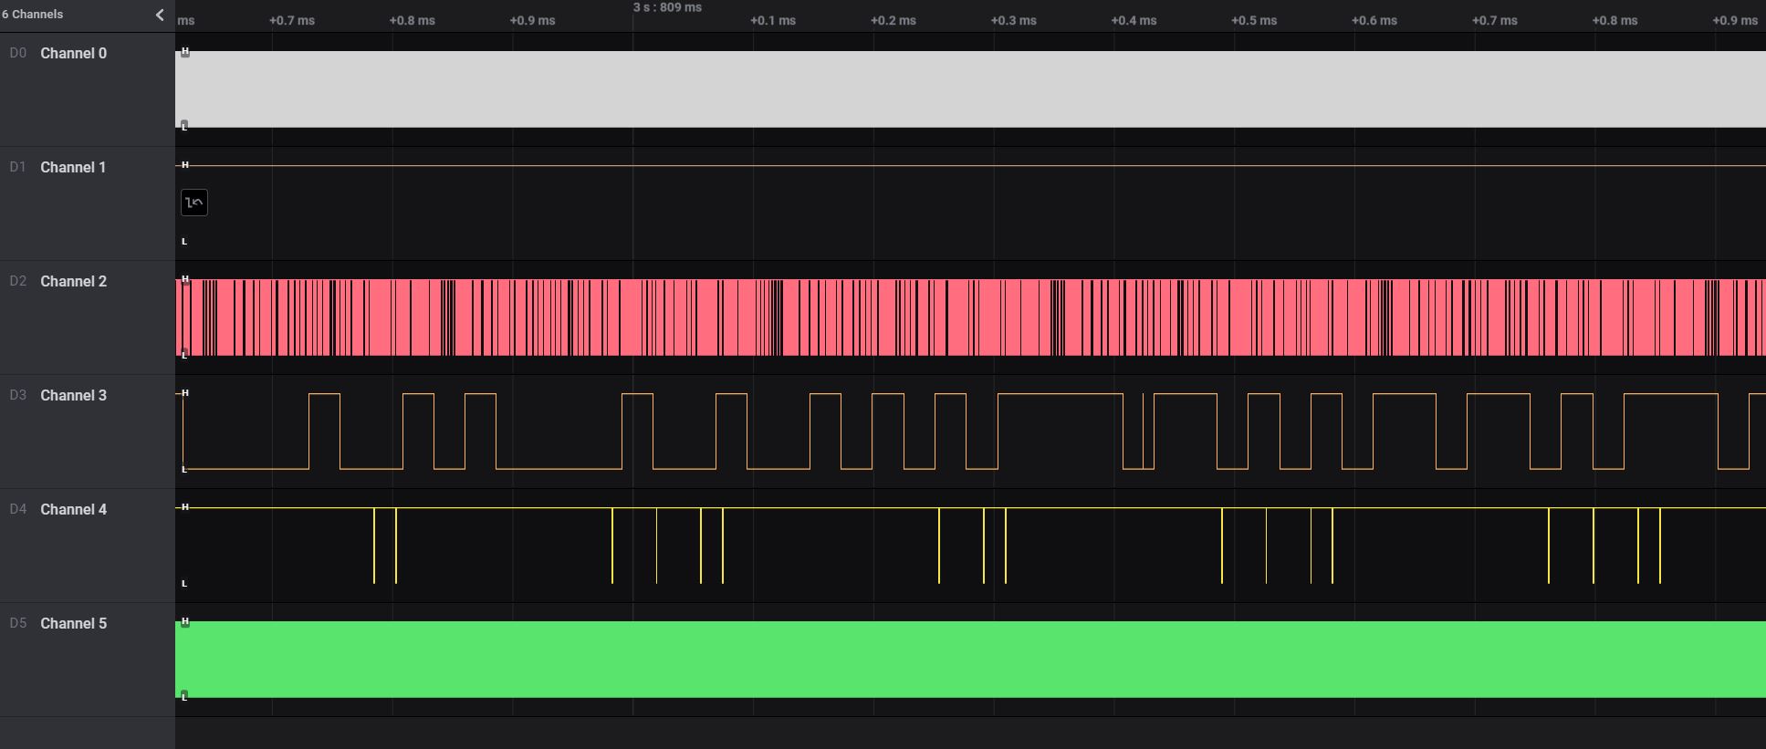Select the Channel 4 label
Image resolution: width=1766 pixels, height=749 pixels.
73,510
